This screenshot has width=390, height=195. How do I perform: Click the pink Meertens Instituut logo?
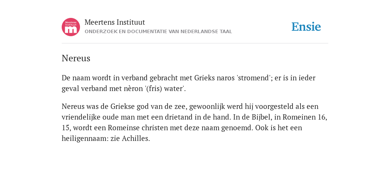click(71, 27)
